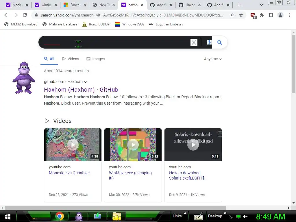Click the browser address bar URL

[x=132, y=15]
